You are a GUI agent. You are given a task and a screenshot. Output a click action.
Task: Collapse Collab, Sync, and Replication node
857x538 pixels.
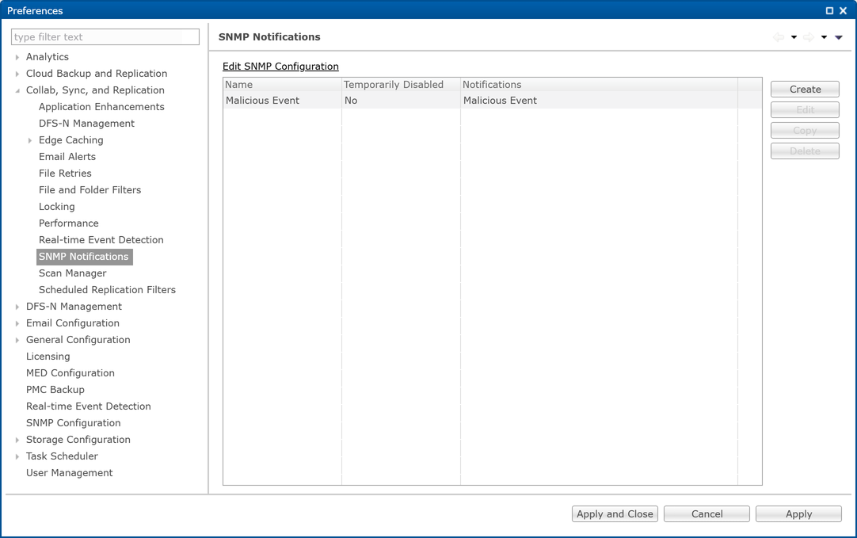17,90
